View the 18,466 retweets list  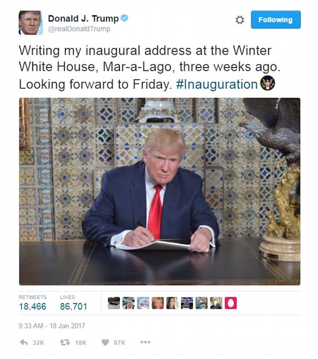click(x=32, y=303)
